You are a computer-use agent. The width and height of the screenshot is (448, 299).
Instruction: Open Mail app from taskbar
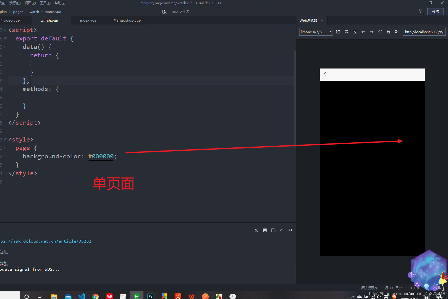[68, 296]
